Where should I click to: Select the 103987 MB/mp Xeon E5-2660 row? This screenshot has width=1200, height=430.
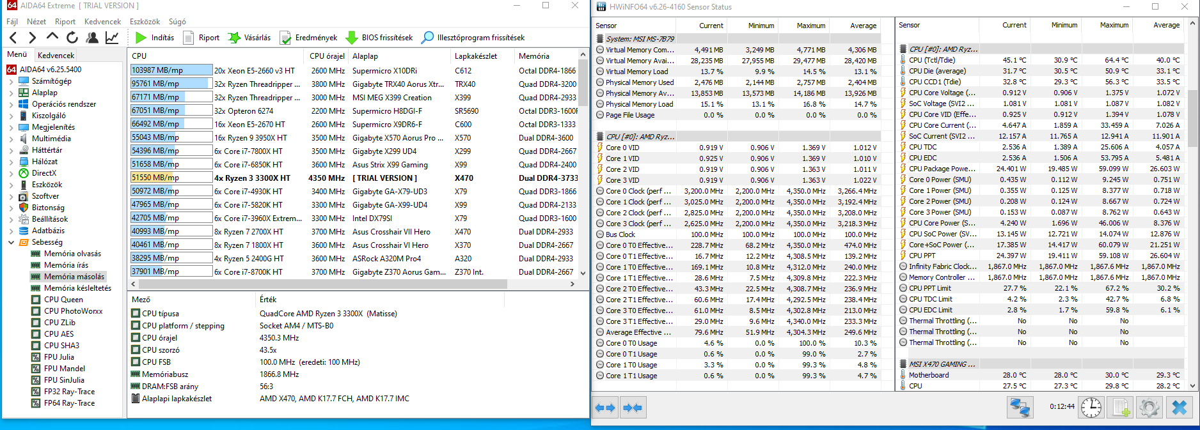point(353,70)
